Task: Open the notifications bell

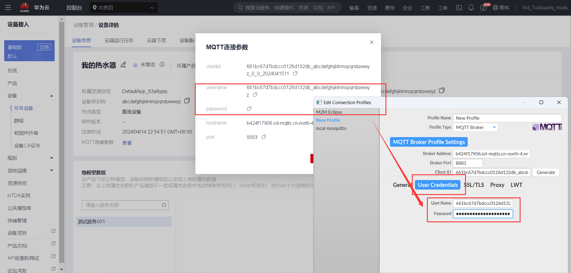Action: (x=471, y=7)
